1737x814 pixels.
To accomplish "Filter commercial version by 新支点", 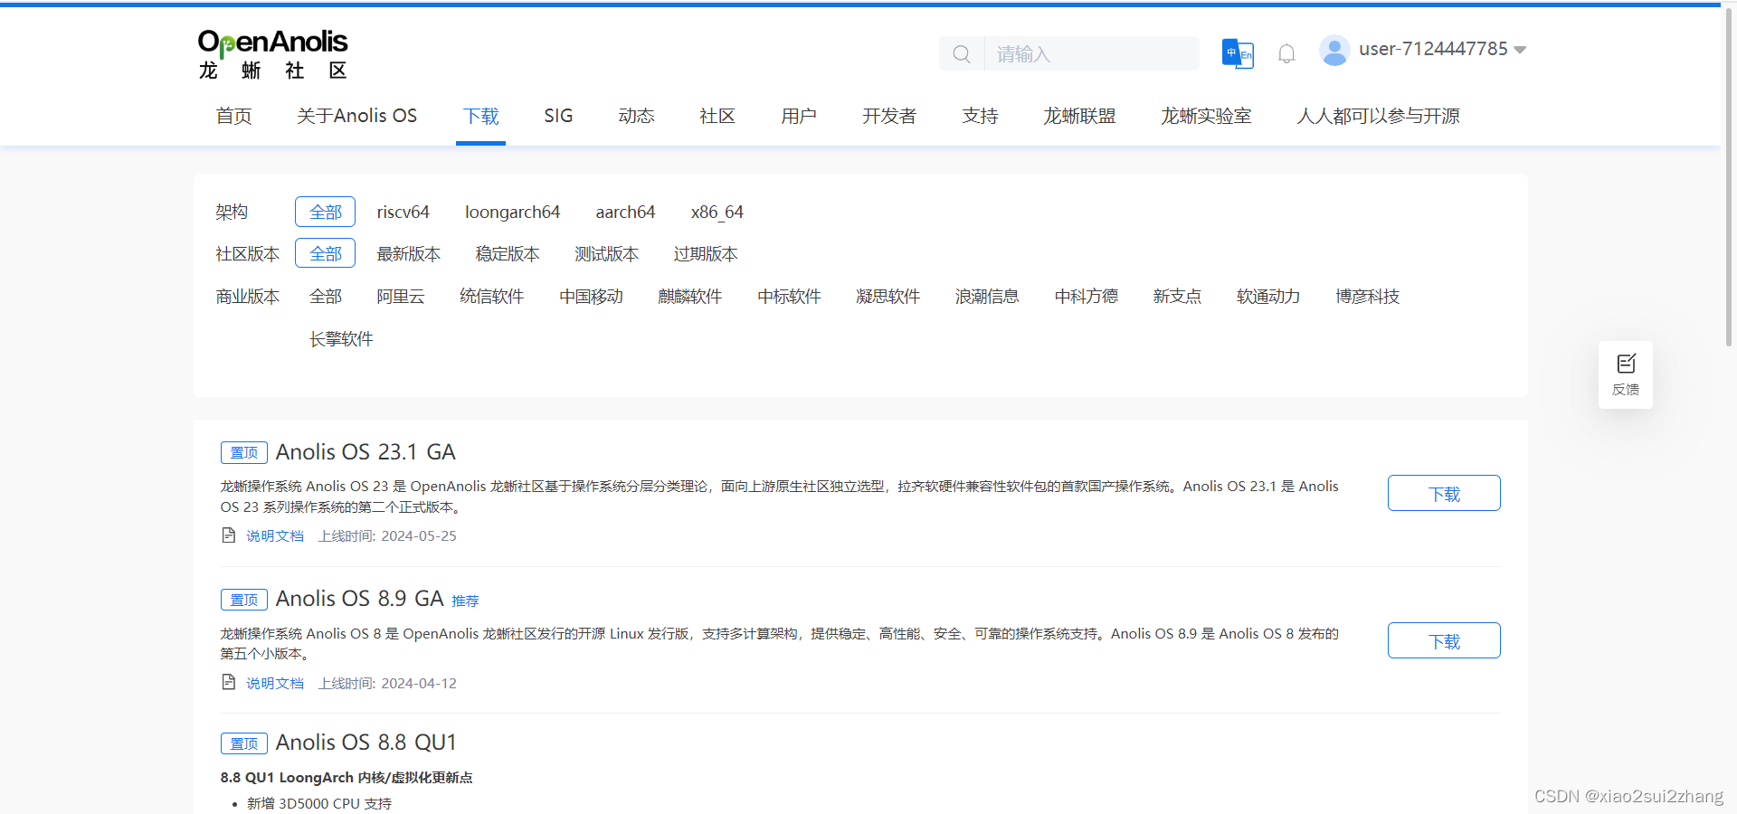I will click(x=1177, y=297).
